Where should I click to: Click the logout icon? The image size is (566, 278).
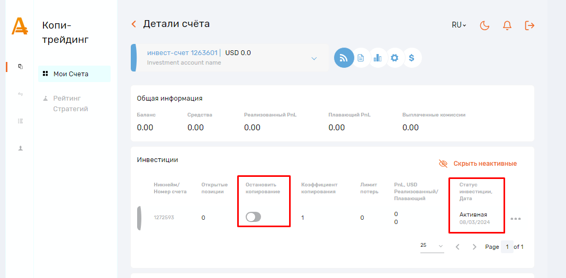[x=529, y=25]
